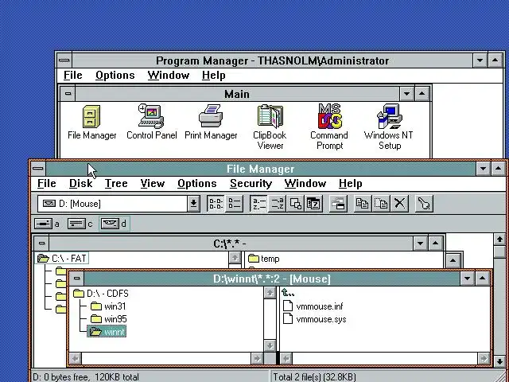Click the Delete (X) toolbar button
The image size is (509, 382).
click(x=399, y=204)
